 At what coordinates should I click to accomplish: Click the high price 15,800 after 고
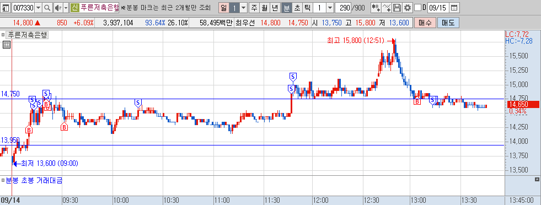point(366,23)
